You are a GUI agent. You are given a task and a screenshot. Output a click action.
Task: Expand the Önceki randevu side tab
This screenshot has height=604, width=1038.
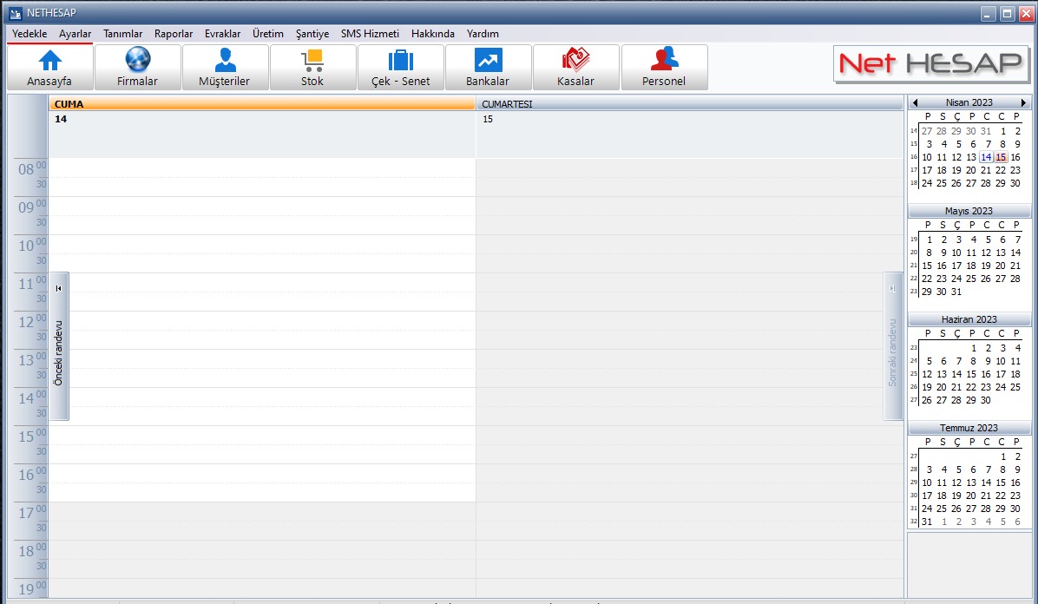coord(59,347)
